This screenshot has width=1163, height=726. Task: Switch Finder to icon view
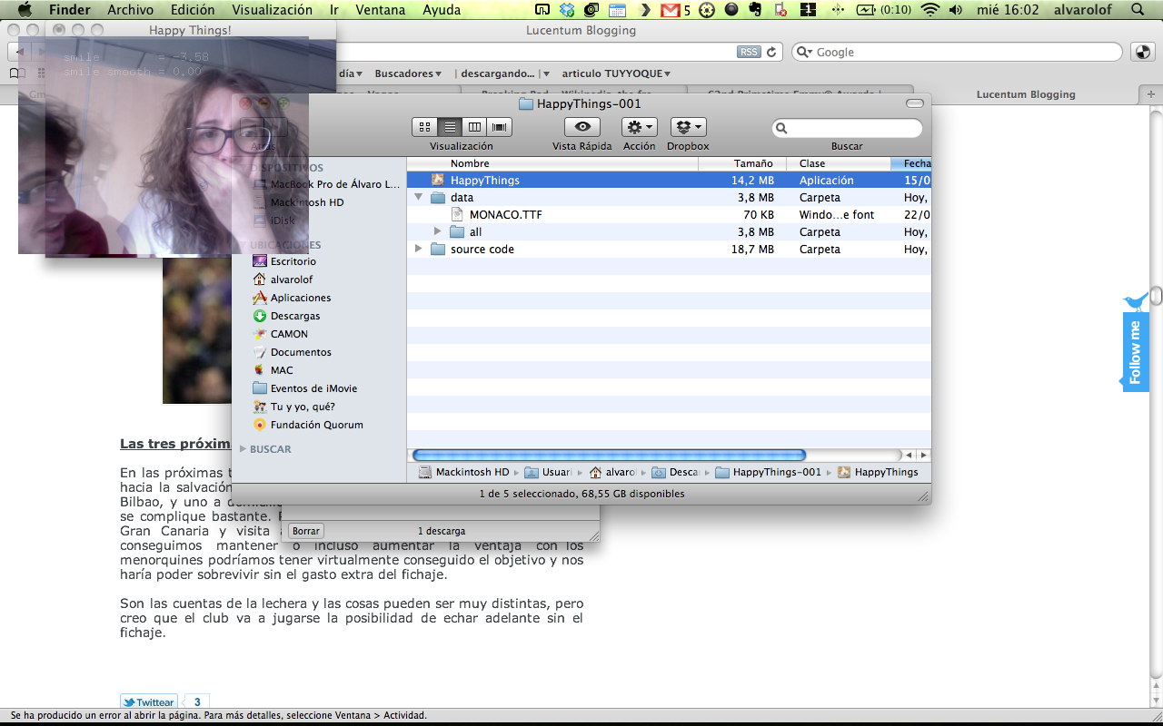(424, 127)
